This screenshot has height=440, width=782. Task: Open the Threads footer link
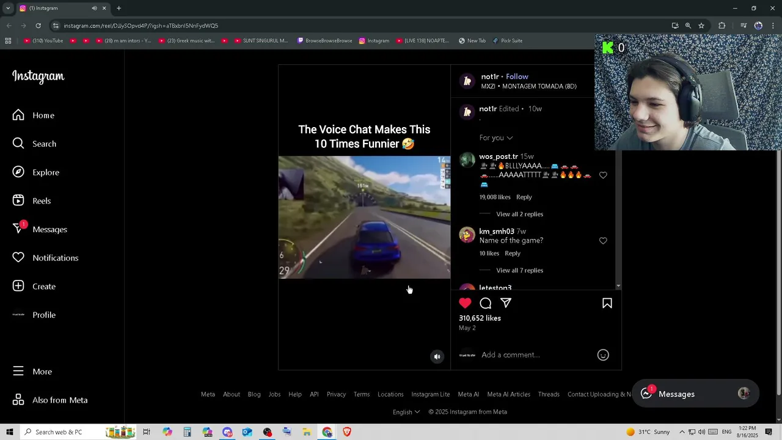point(549,394)
